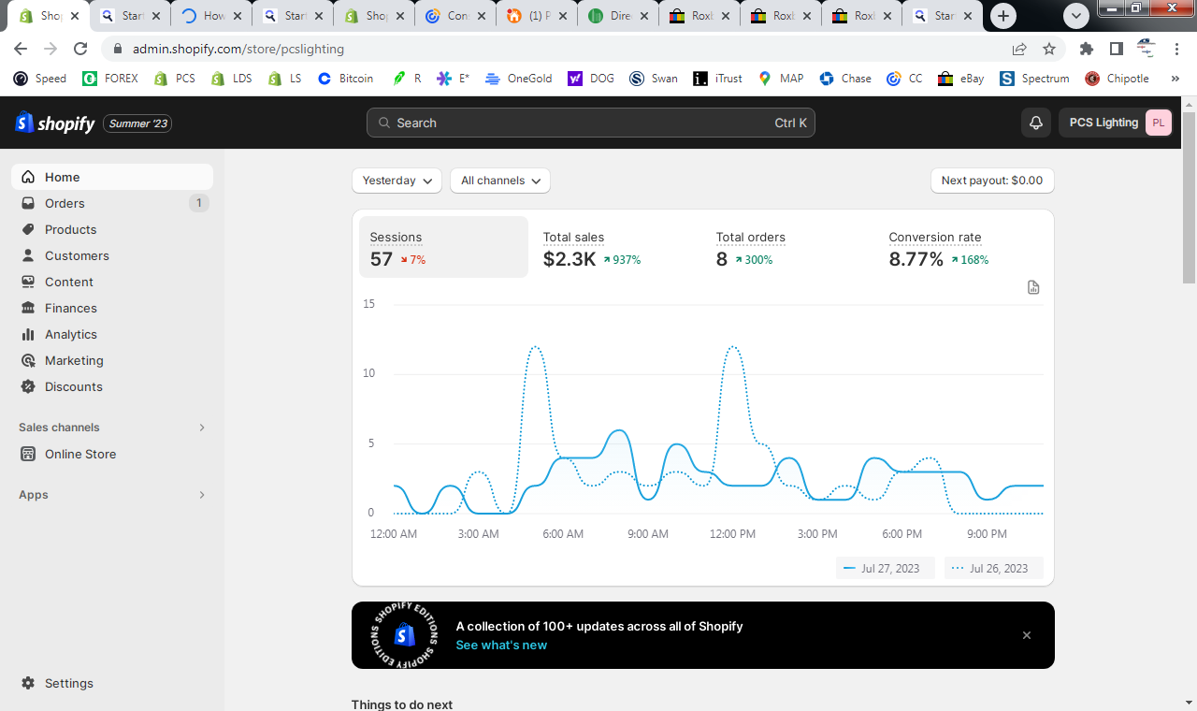Viewport: 1197px width, 711px height.
Task: Open the Bitcoin bookmark
Action: [346, 79]
